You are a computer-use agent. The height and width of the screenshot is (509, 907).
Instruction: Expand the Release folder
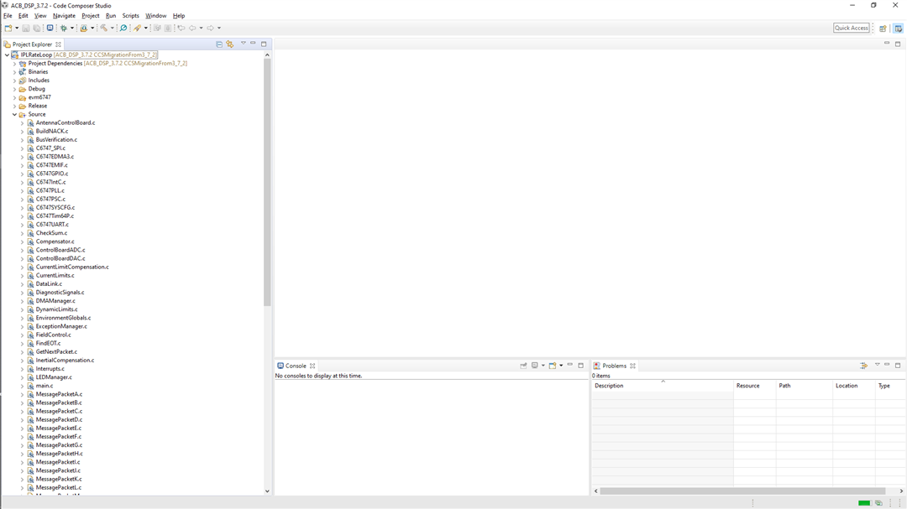14,106
